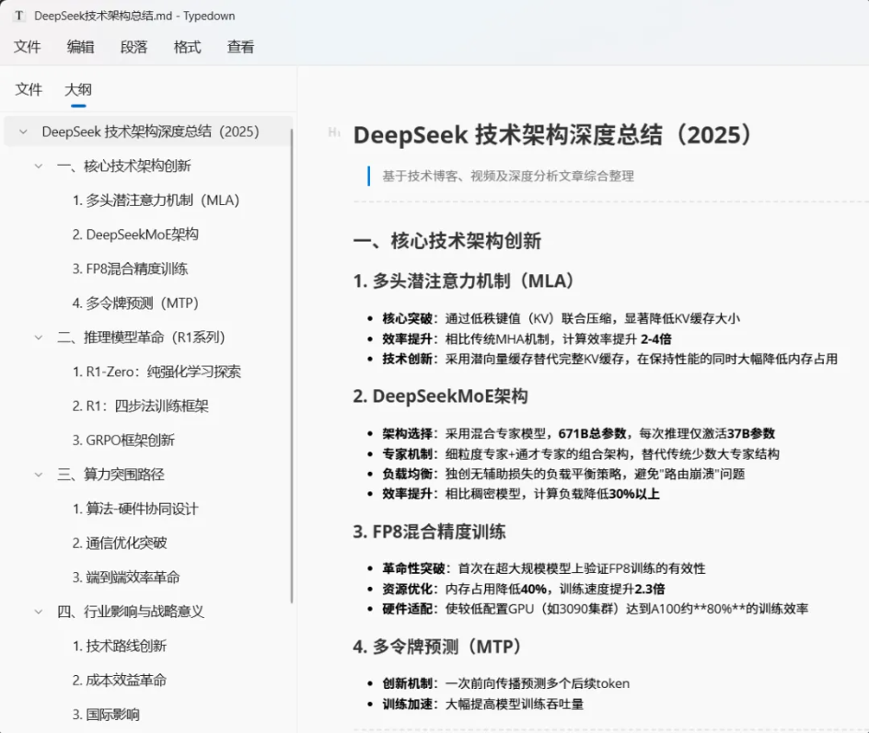This screenshot has height=733, width=869.
Task: Click outline item 1. 技术路线创新
Action: [120, 646]
